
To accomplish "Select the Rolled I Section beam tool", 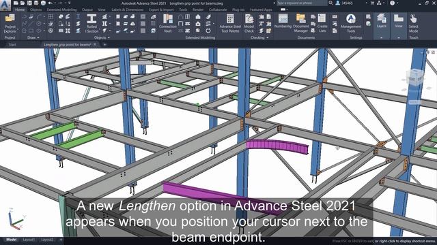I will click(x=91, y=24).
